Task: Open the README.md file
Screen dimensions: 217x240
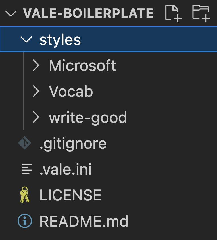Action: [x=84, y=221]
